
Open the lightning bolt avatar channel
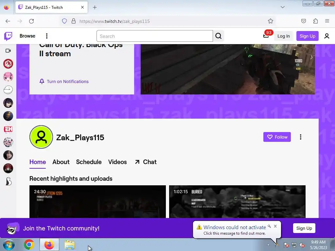point(8,116)
